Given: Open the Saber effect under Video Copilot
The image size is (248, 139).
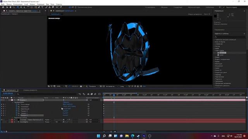Looking at the screenshot, I should pyautogui.click(x=222, y=55).
